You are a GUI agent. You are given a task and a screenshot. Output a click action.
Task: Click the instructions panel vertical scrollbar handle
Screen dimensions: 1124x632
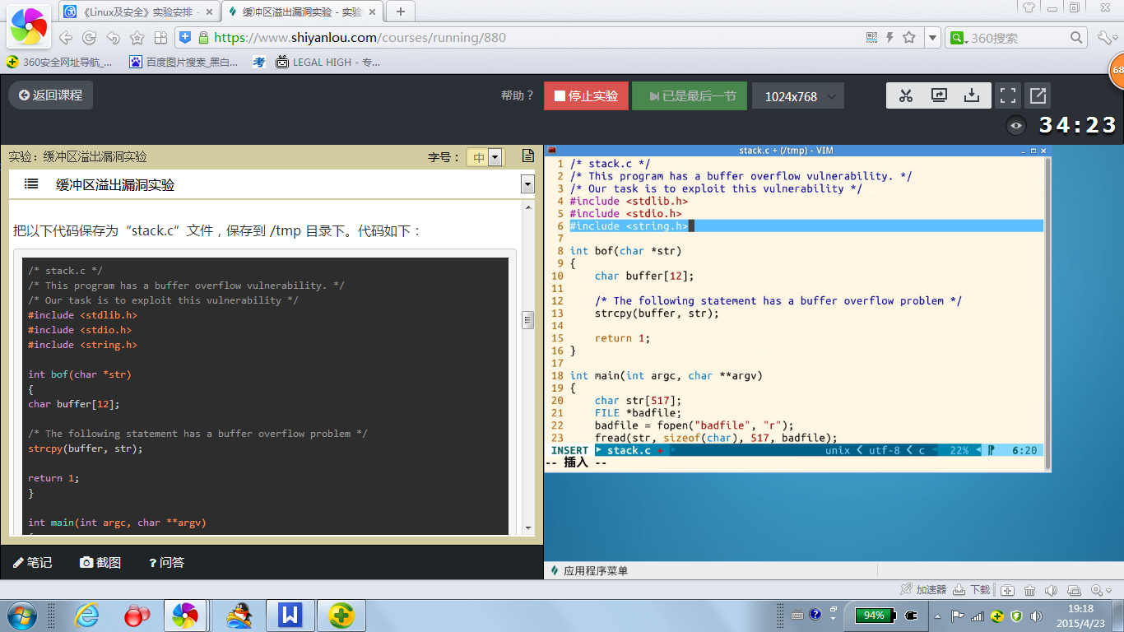[527, 320]
